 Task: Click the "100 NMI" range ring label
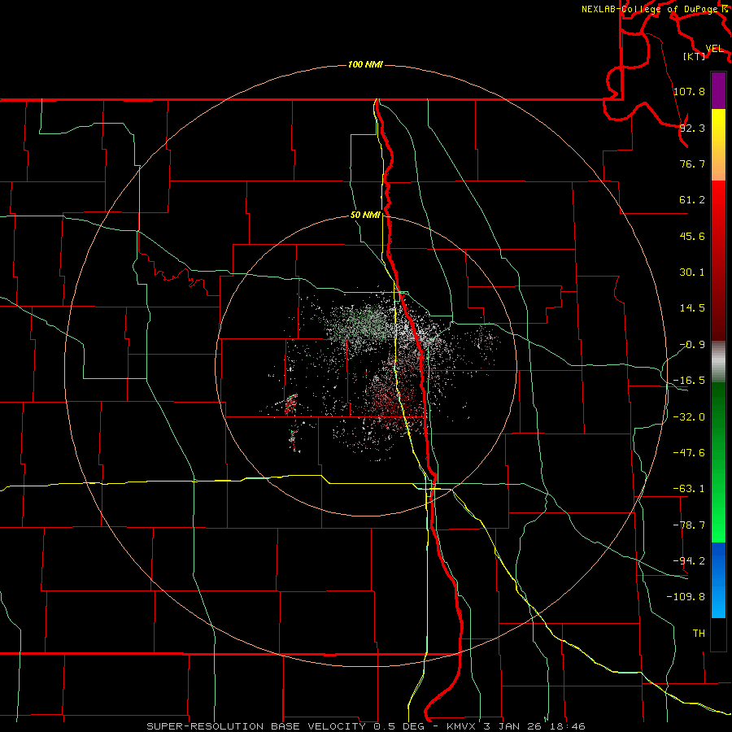pos(365,64)
